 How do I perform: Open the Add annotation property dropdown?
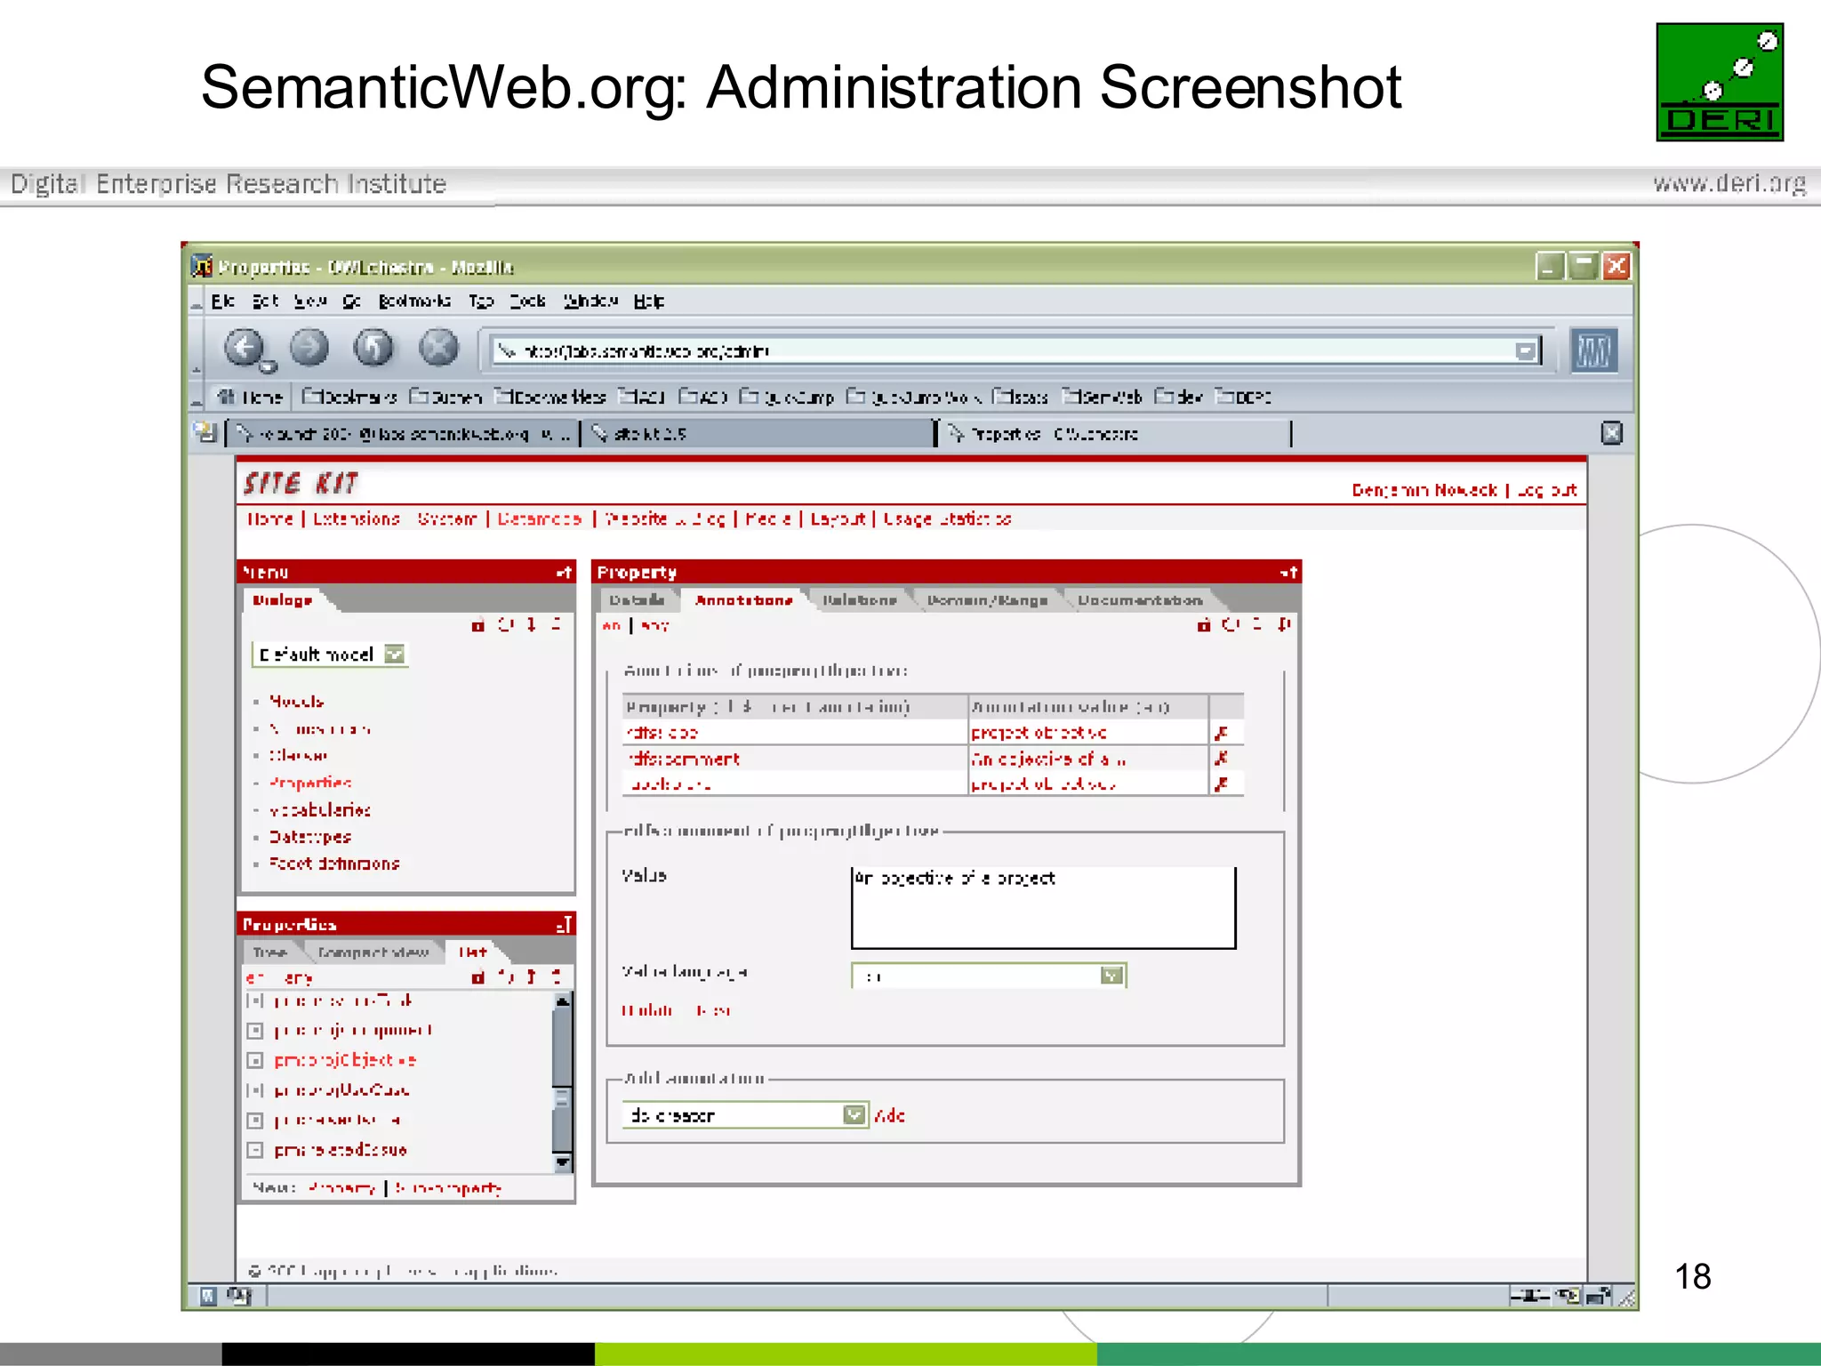pos(854,1115)
